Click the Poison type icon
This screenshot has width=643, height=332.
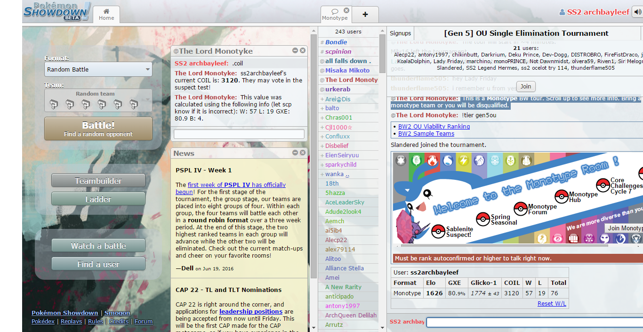(589, 238)
